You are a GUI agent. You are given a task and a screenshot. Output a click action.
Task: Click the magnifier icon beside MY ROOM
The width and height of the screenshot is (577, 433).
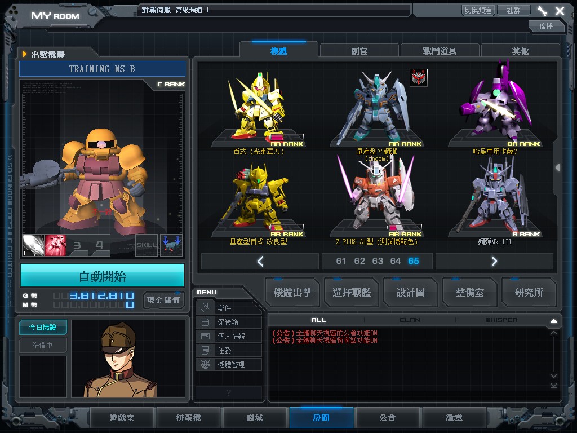click(x=93, y=12)
